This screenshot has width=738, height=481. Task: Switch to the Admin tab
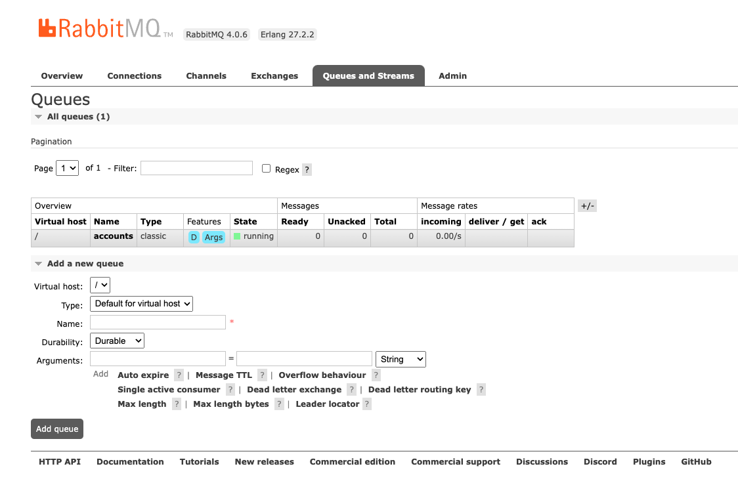452,75
